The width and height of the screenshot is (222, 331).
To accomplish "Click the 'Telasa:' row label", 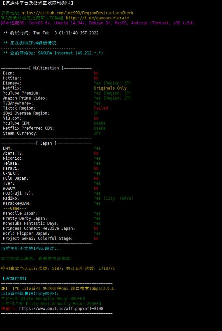I will pos(11,163).
